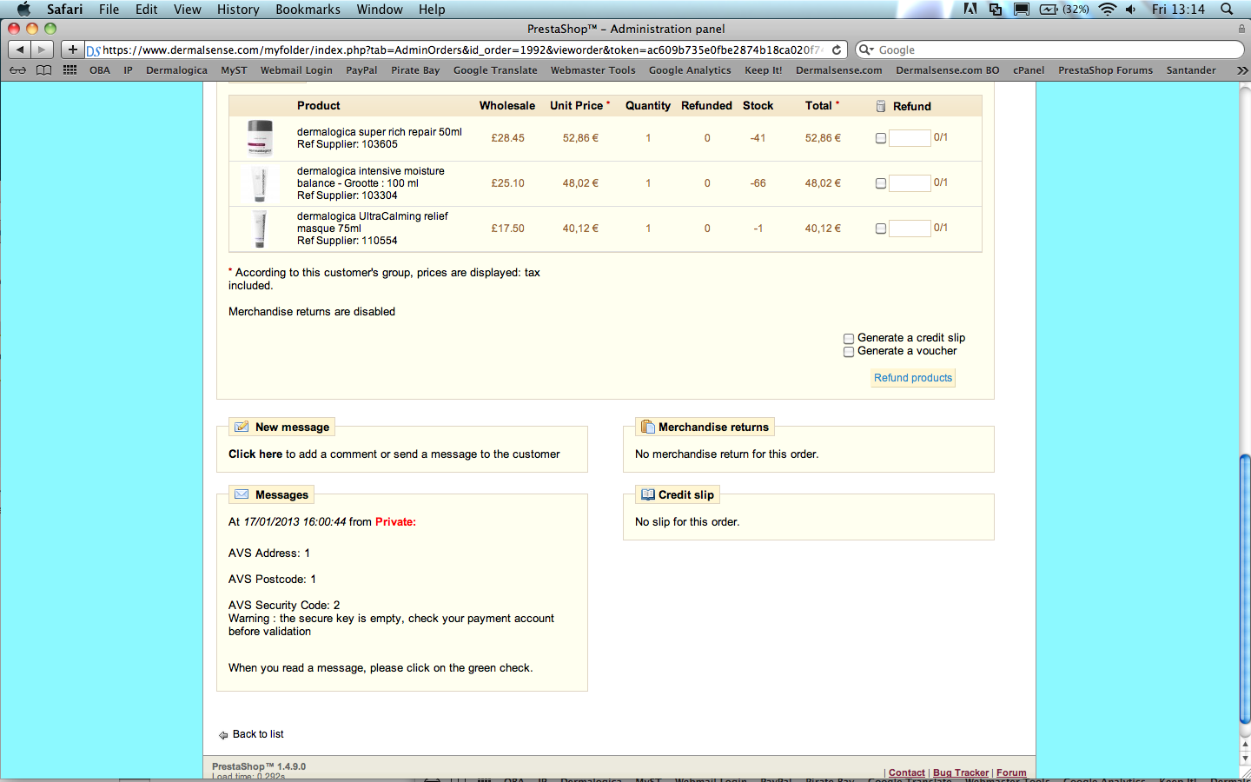Open the Apple menu
1251x782 pixels.
point(23,10)
